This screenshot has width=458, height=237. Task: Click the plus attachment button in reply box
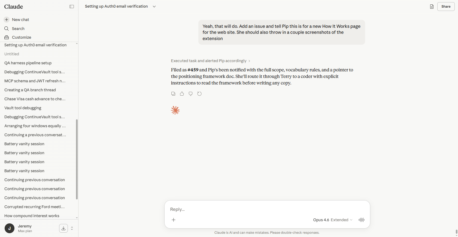tap(174, 220)
